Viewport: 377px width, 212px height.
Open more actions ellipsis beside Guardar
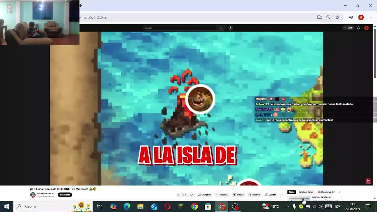tap(282, 195)
